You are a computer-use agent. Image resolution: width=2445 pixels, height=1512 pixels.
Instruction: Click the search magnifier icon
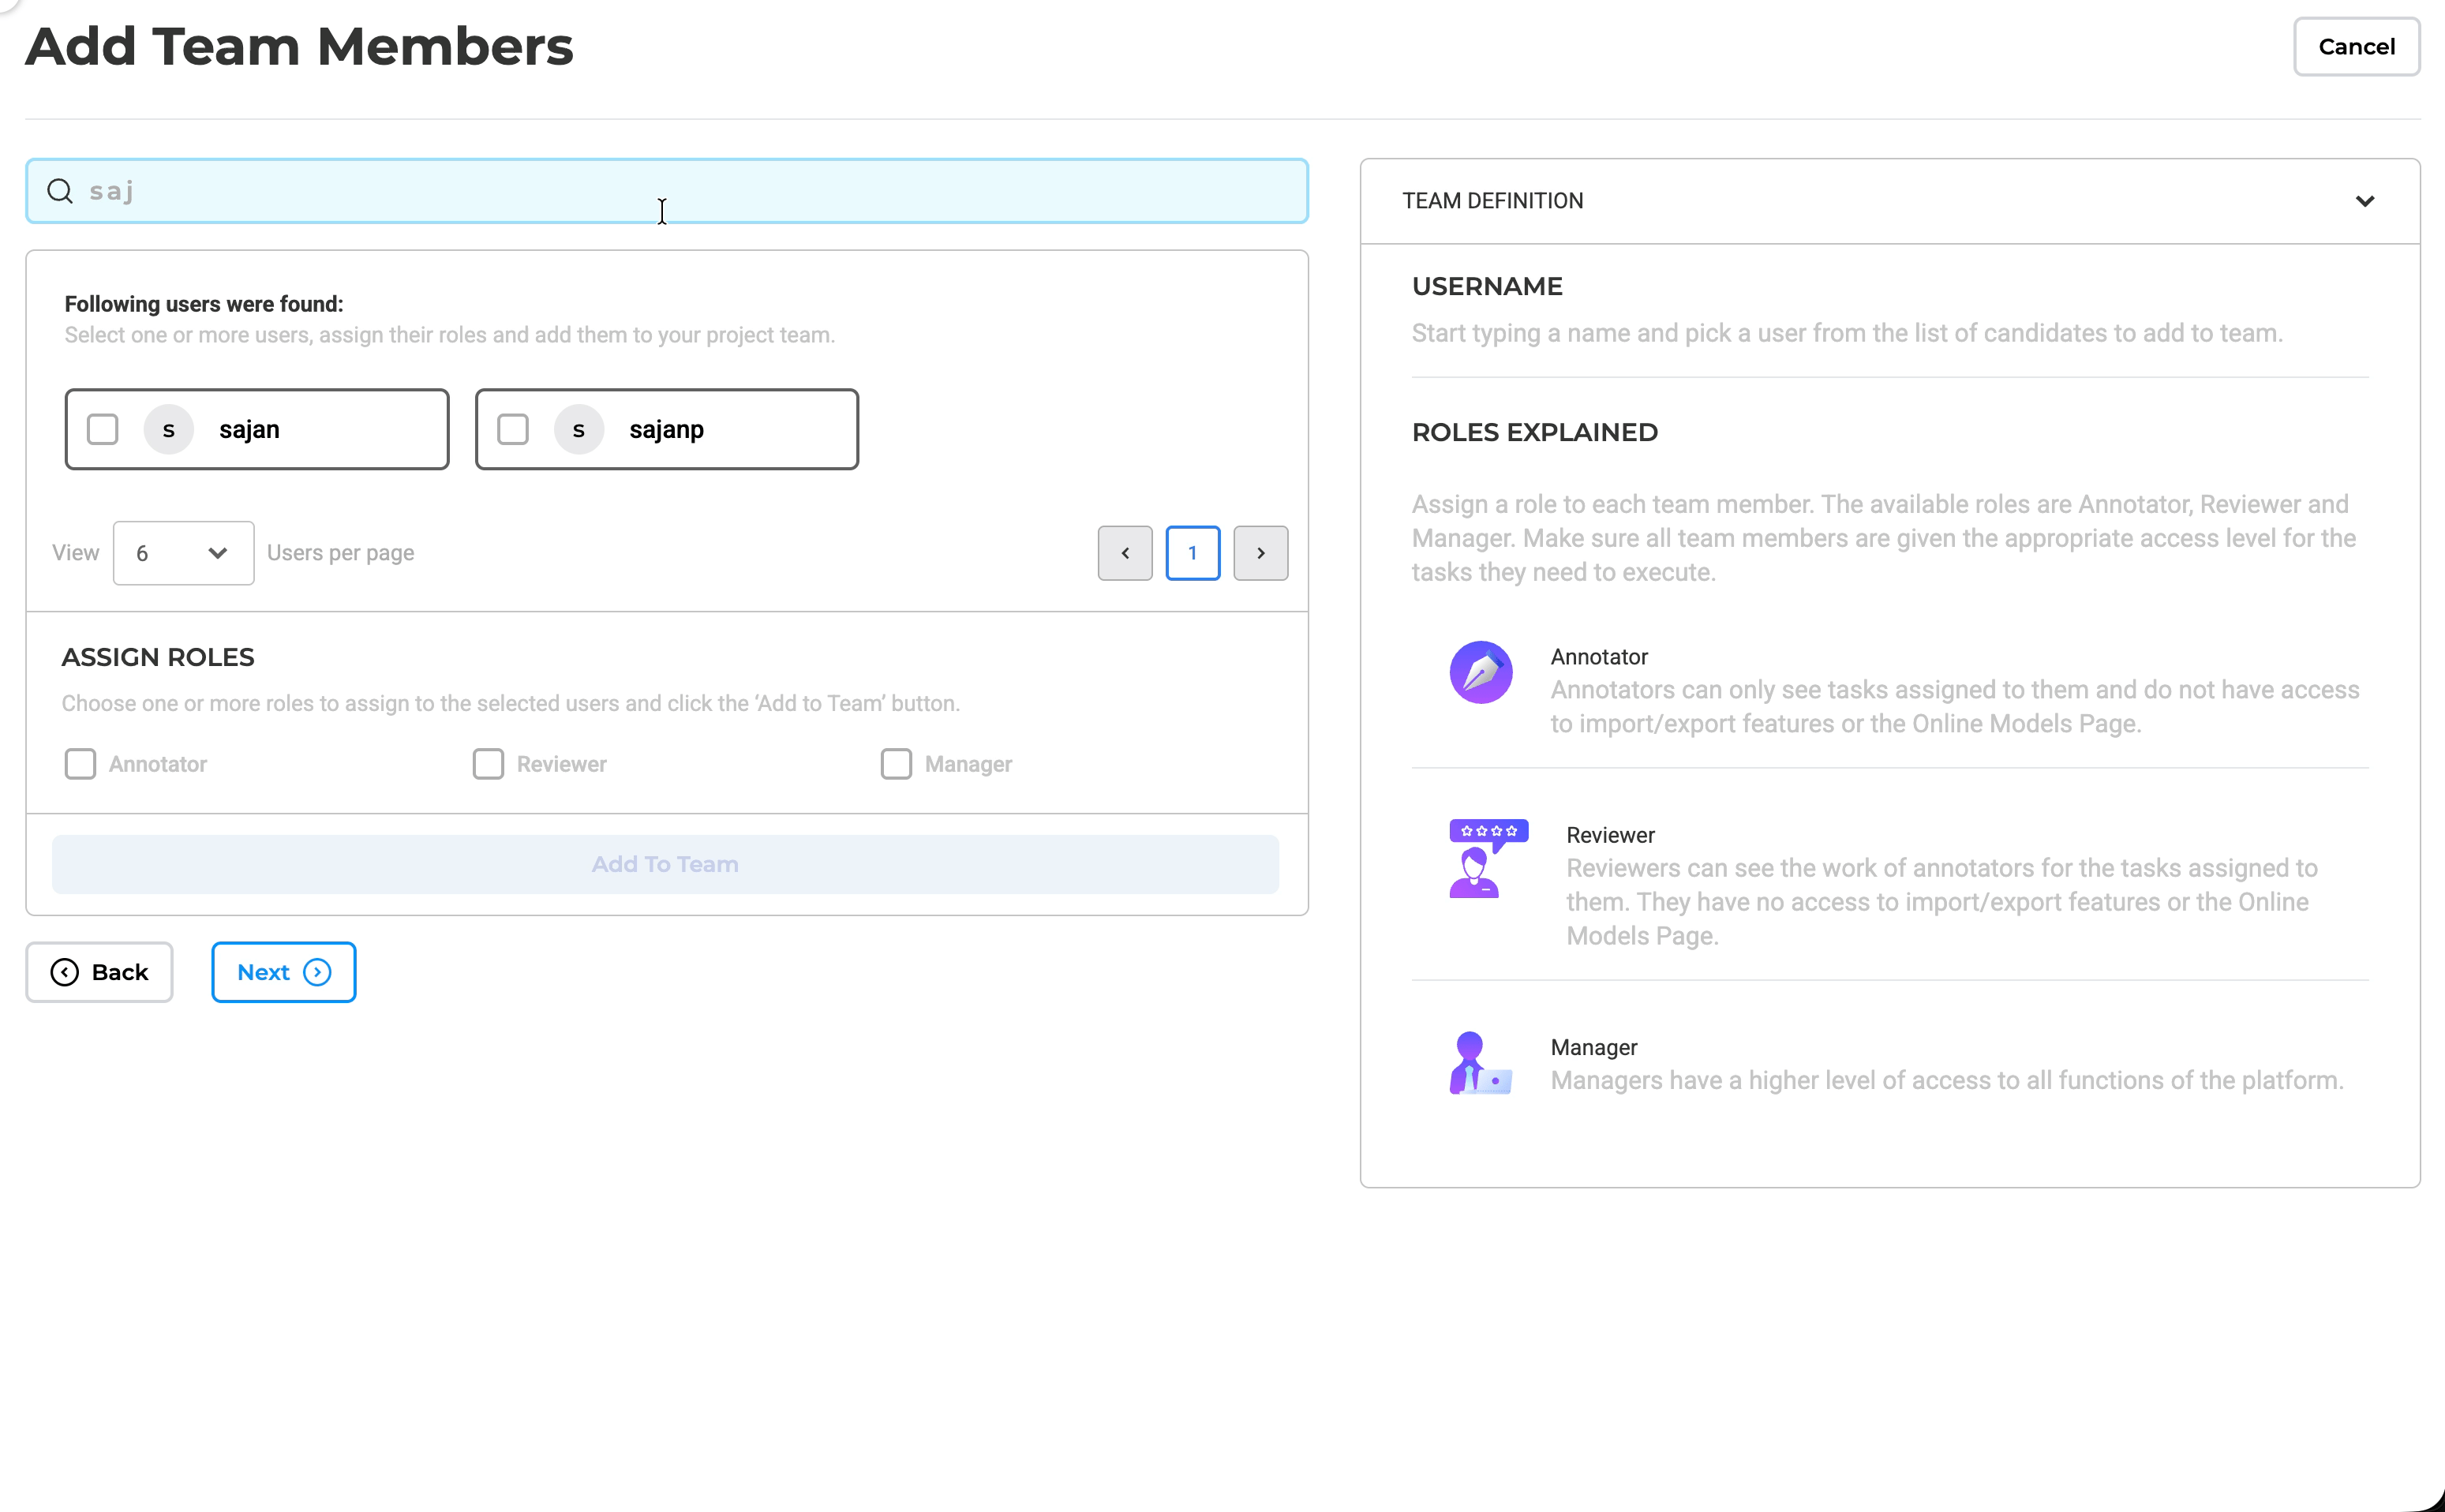pos(60,191)
